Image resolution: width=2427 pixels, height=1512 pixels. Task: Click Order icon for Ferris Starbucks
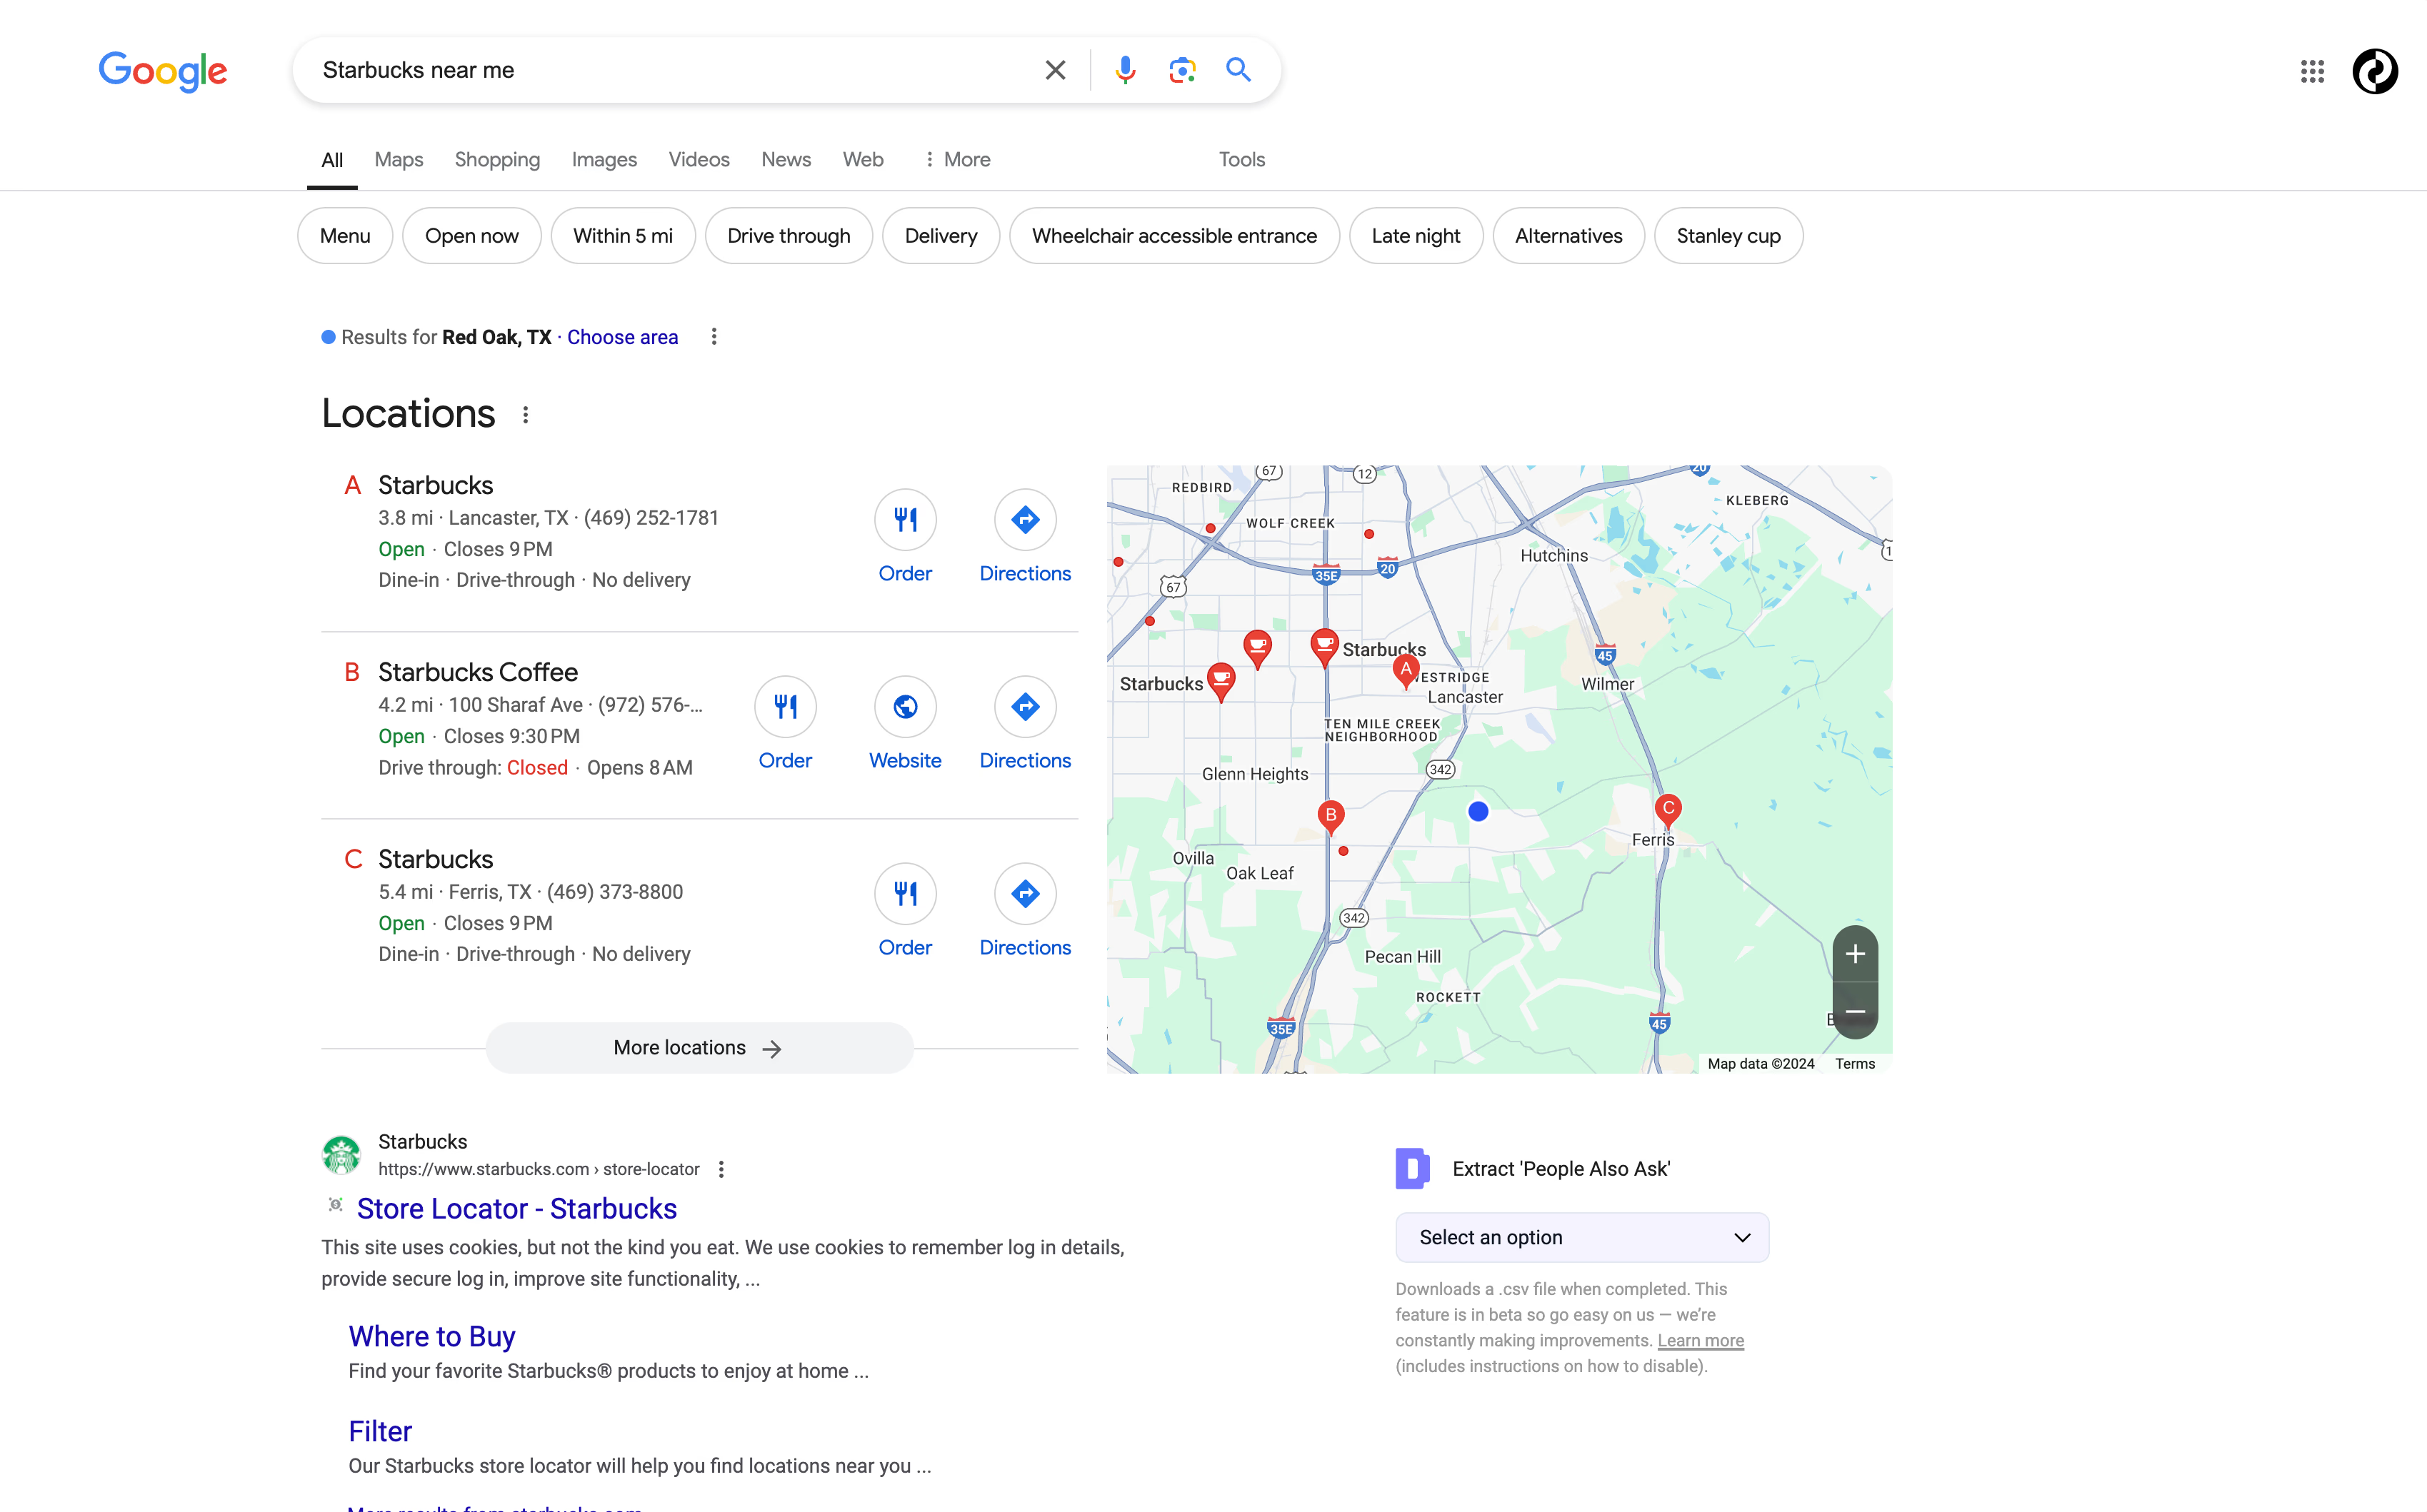(906, 893)
